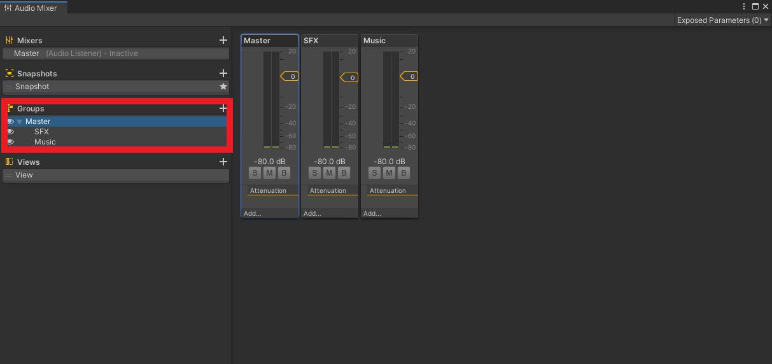Select the Master mixer in Mixers list
This screenshot has height=364, width=772.
point(116,53)
